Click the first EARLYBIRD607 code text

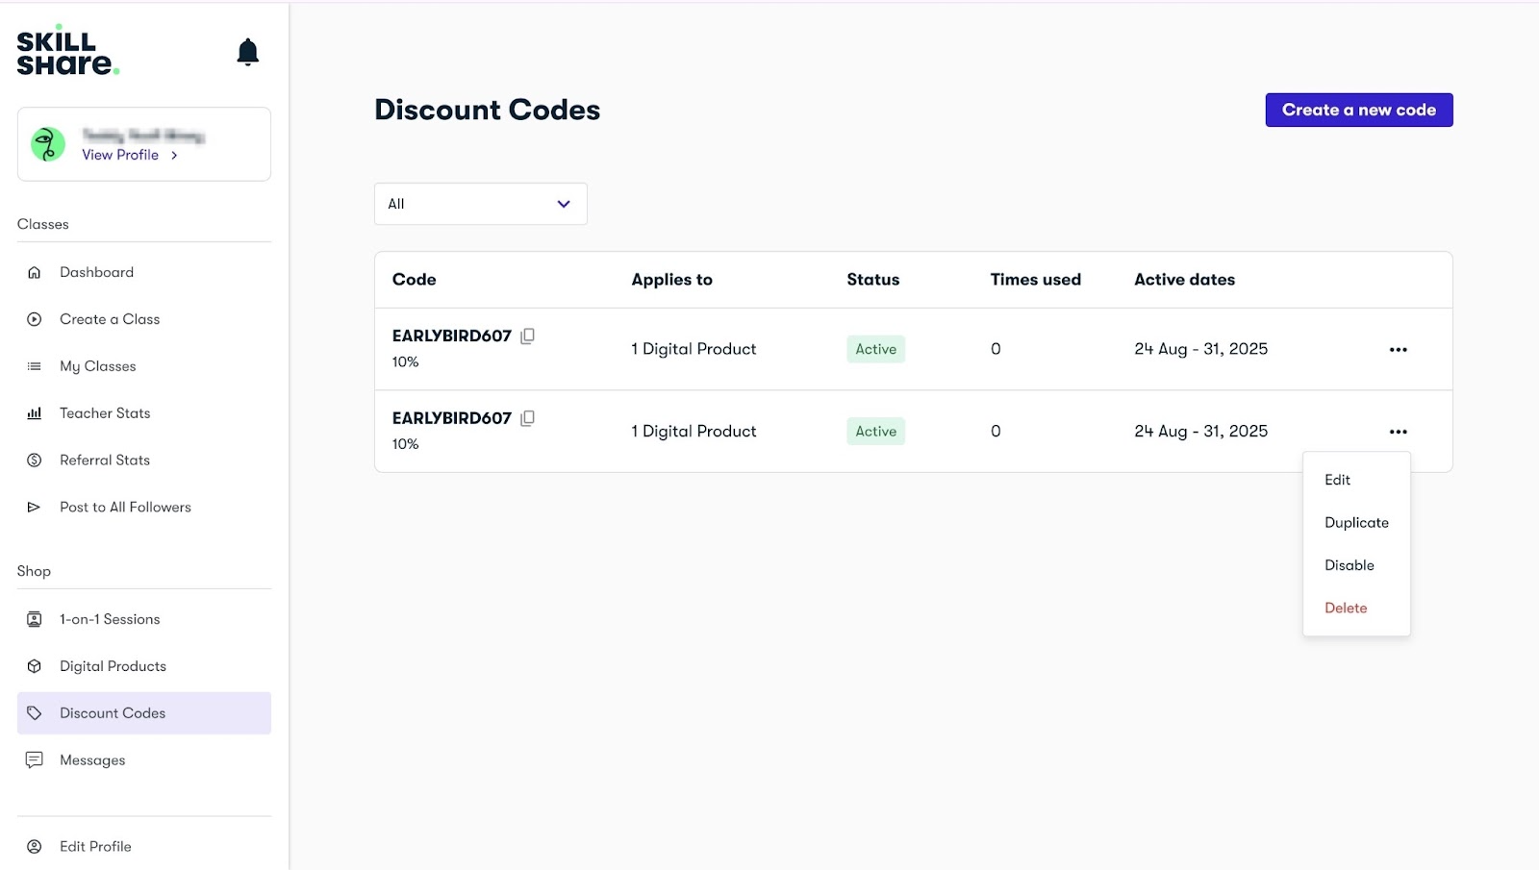(x=452, y=336)
